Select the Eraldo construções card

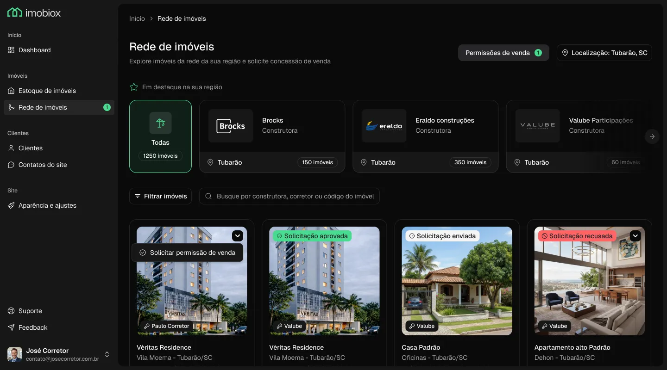pos(426,136)
